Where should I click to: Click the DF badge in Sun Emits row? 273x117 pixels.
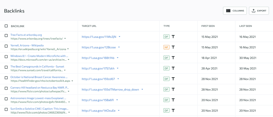click(x=166, y=111)
